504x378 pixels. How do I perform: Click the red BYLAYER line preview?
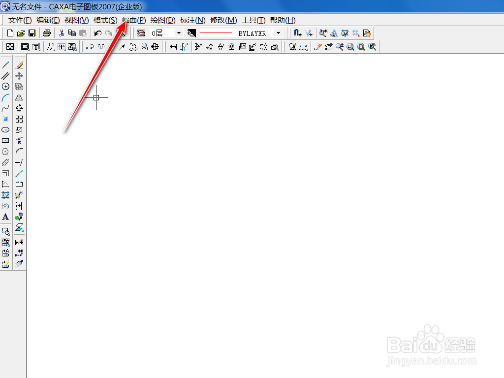216,33
